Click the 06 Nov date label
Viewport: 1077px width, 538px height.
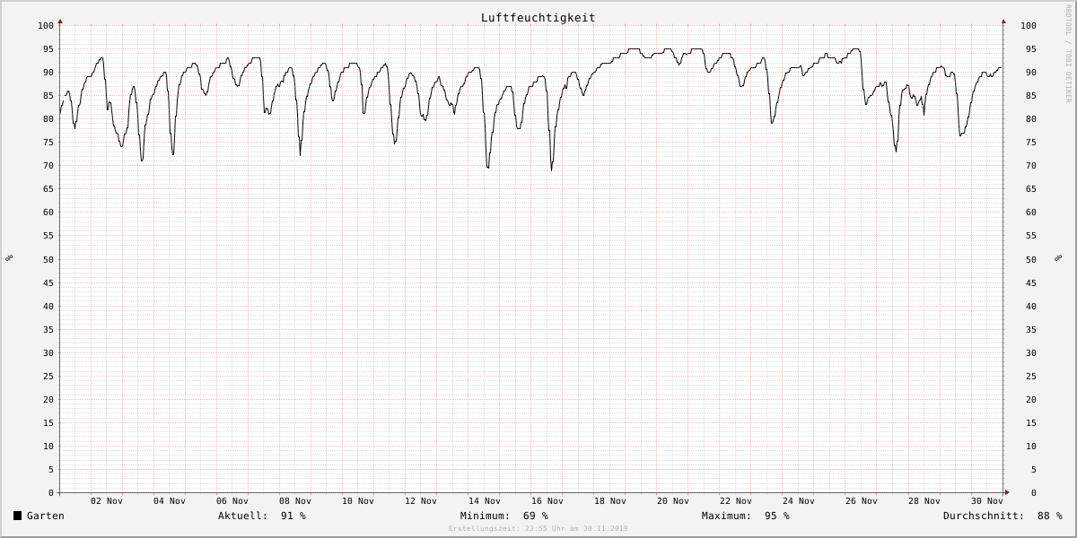click(x=232, y=500)
